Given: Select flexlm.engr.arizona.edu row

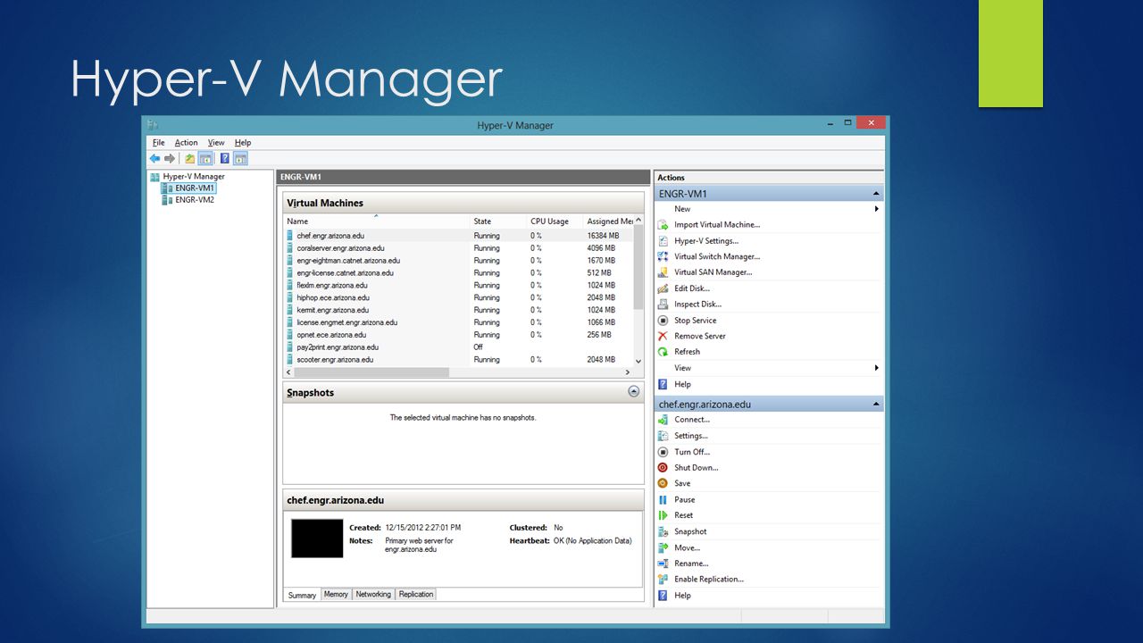Looking at the screenshot, I should 459,286.
